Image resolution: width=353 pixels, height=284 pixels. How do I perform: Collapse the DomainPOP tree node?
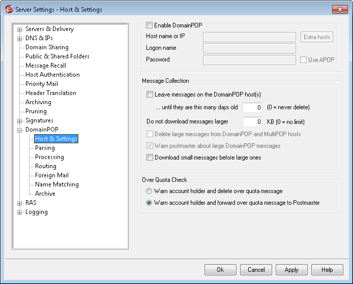click(20, 130)
